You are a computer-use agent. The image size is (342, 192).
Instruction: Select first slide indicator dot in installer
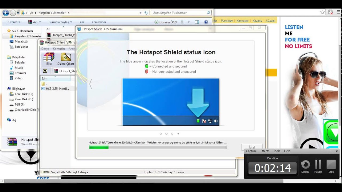point(161,134)
